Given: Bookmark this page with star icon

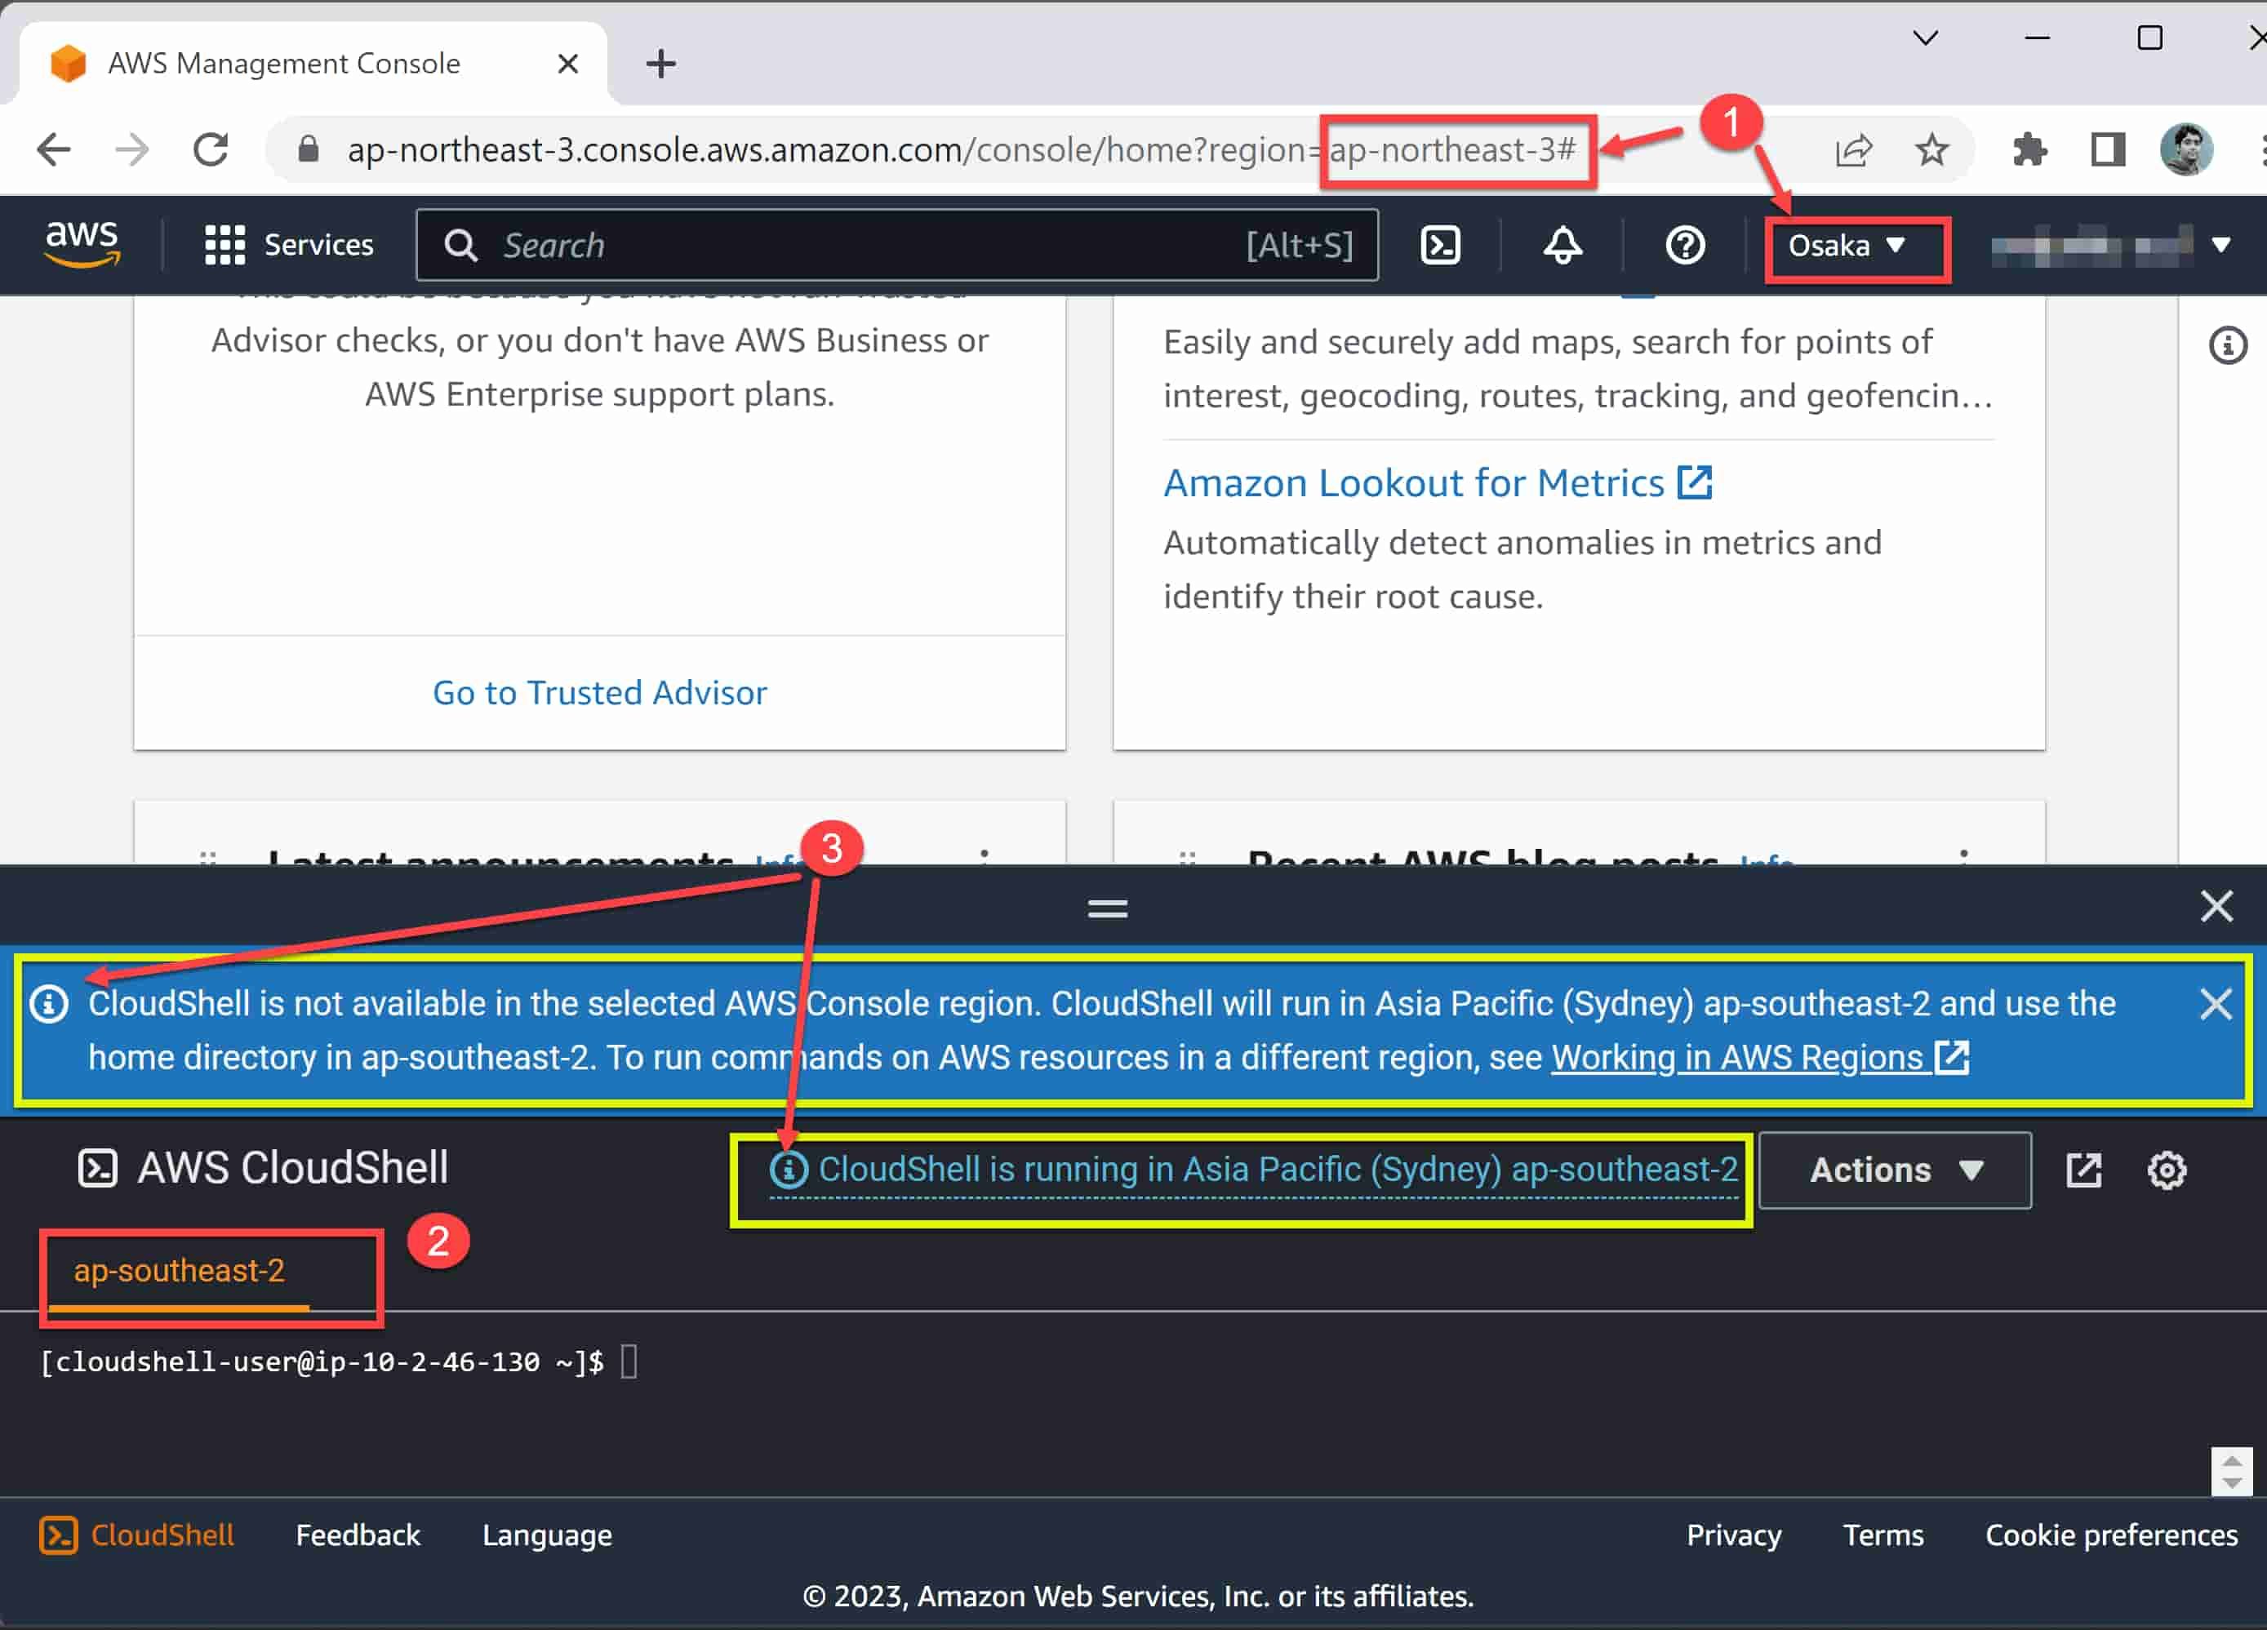Looking at the screenshot, I should pos(1931,150).
